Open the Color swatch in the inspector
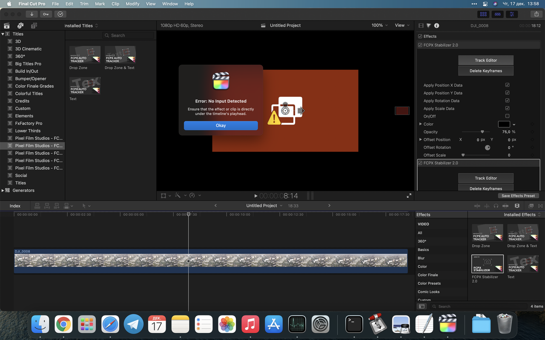This screenshot has width=545, height=340. [504, 124]
